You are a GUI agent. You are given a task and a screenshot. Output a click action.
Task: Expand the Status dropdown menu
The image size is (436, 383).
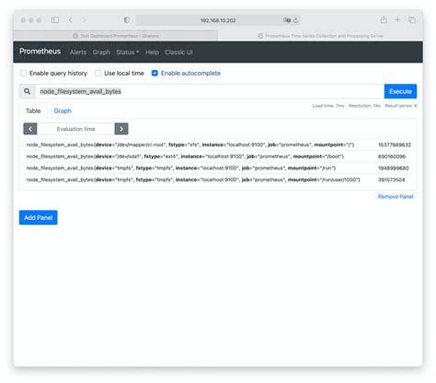[x=128, y=52]
